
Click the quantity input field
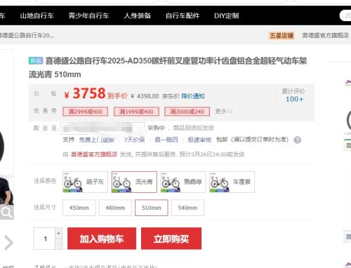pos(44,239)
